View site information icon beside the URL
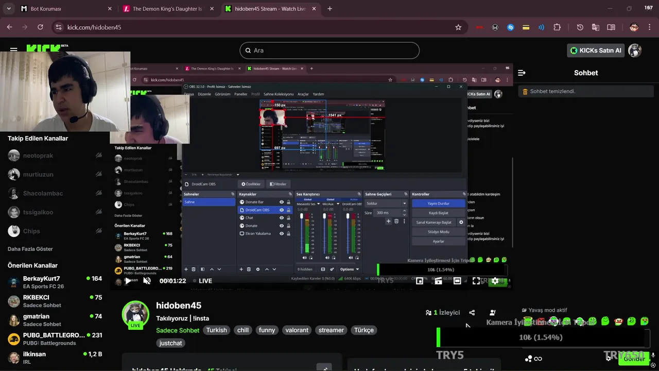Image resolution: width=659 pixels, height=371 pixels. [58, 27]
